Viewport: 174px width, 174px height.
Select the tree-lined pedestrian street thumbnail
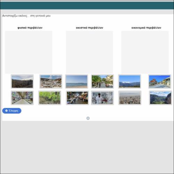pyautogui.click(x=102, y=81)
